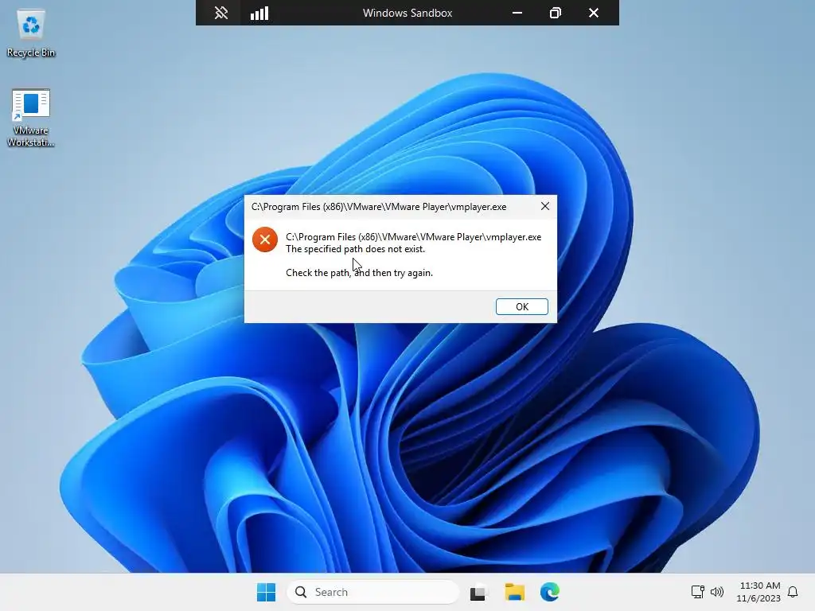Select the VMware Workstation desktop shortcut
This screenshot has width=815, height=611.
(31, 118)
